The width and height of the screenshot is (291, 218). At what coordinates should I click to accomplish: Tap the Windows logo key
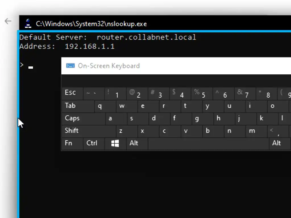(115, 143)
